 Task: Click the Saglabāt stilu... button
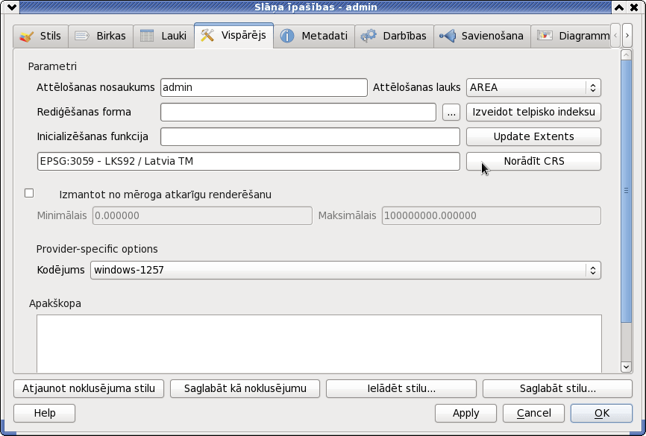click(x=557, y=388)
